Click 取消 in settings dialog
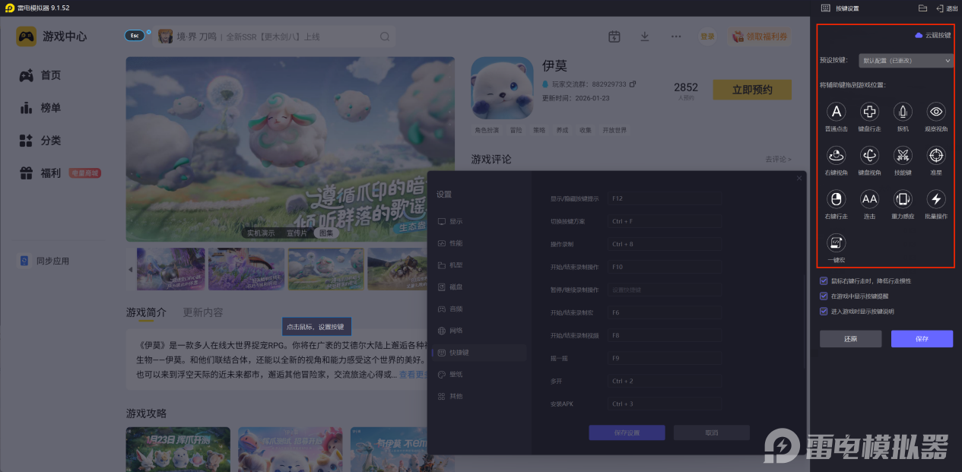The image size is (962, 472). tap(711, 432)
